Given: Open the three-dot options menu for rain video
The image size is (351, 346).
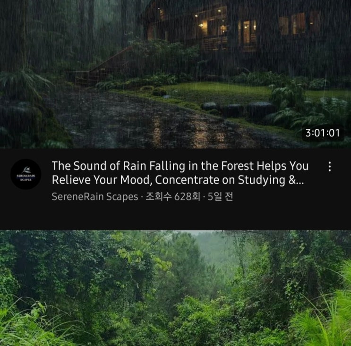Looking at the screenshot, I should click(330, 167).
